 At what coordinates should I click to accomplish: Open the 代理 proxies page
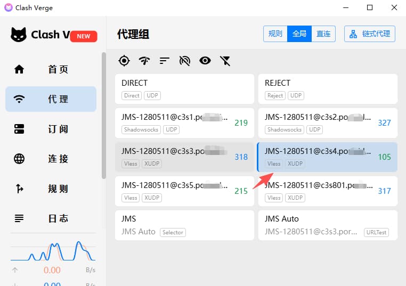pyautogui.click(x=51, y=99)
